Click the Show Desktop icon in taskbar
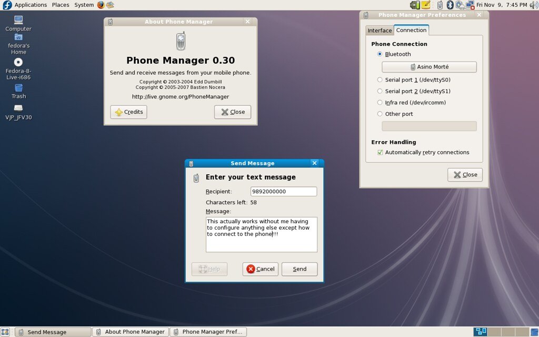The image size is (539, 337). (6, 332)
